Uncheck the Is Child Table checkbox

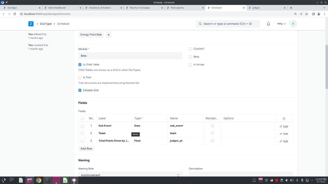click(80, 65)
